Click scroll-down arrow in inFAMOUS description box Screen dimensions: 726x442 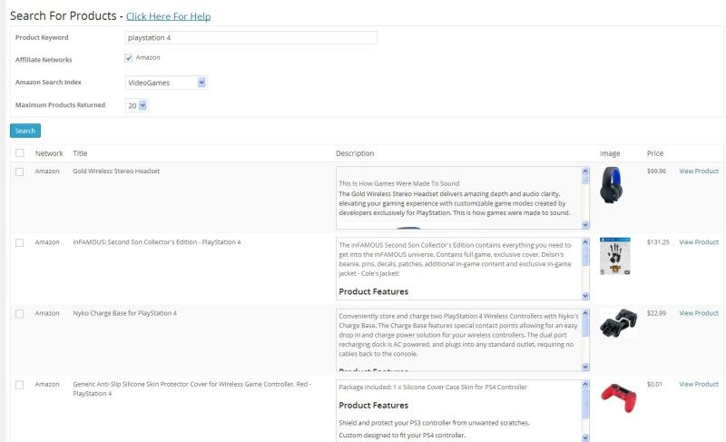[585, 296]
